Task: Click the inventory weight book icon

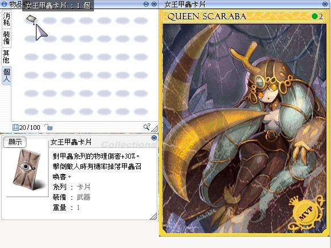Action: pyautogui.click(x=15, y=127)
